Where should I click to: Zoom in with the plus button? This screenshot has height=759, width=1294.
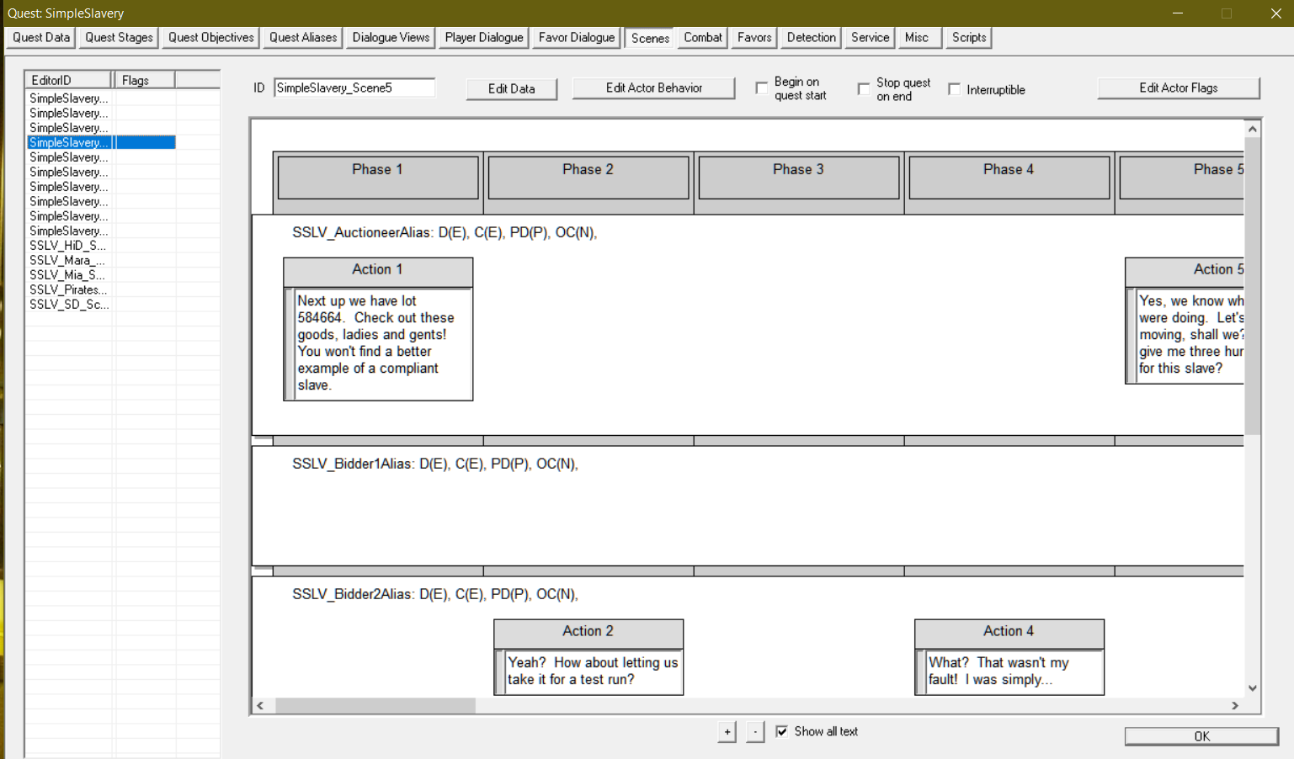tap(727, 732)
